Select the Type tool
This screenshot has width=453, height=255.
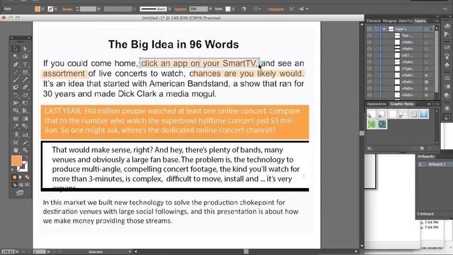(x=25, y=64)
